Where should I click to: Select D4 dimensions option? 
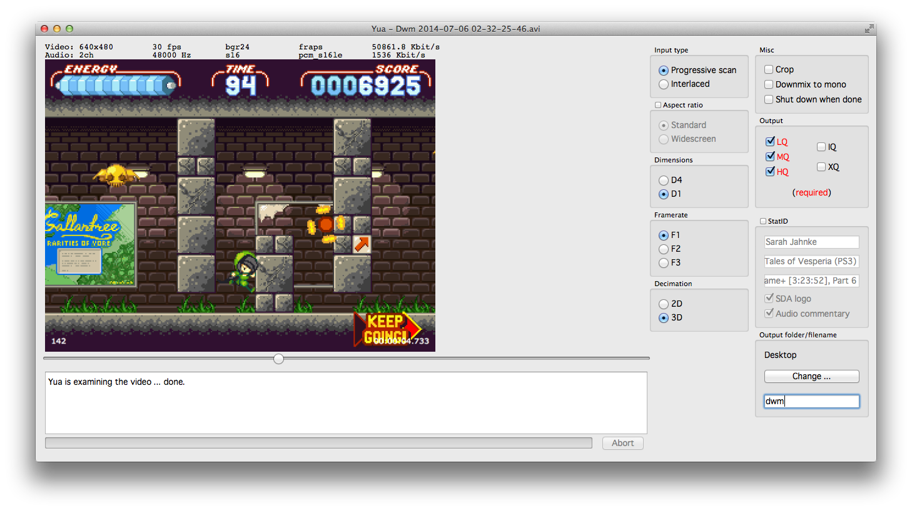[x=664, y=181]
